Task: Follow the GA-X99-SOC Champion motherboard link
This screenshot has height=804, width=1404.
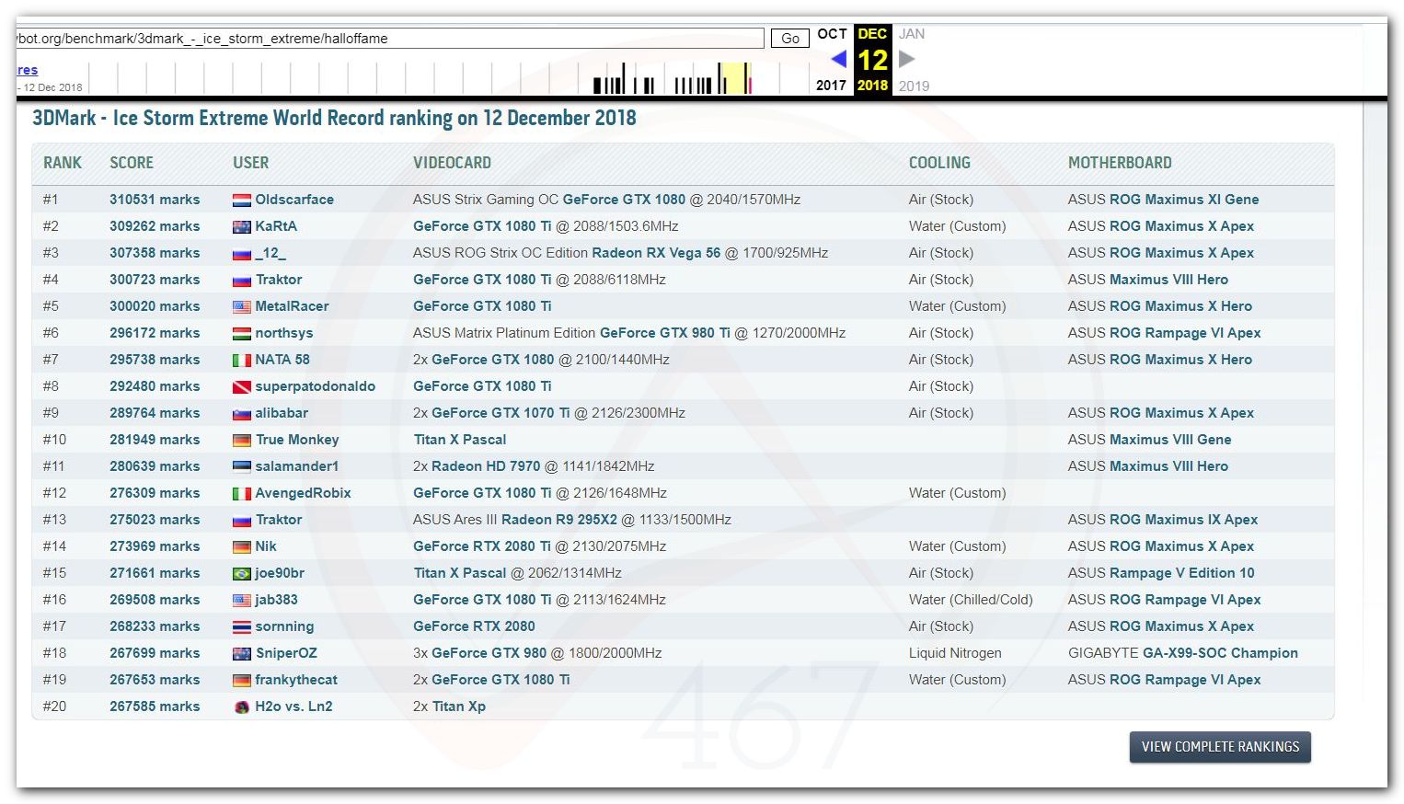Action: 1220,653
